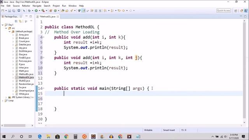
Task: Click the New Java Package icon
Action: pos(51,10)
